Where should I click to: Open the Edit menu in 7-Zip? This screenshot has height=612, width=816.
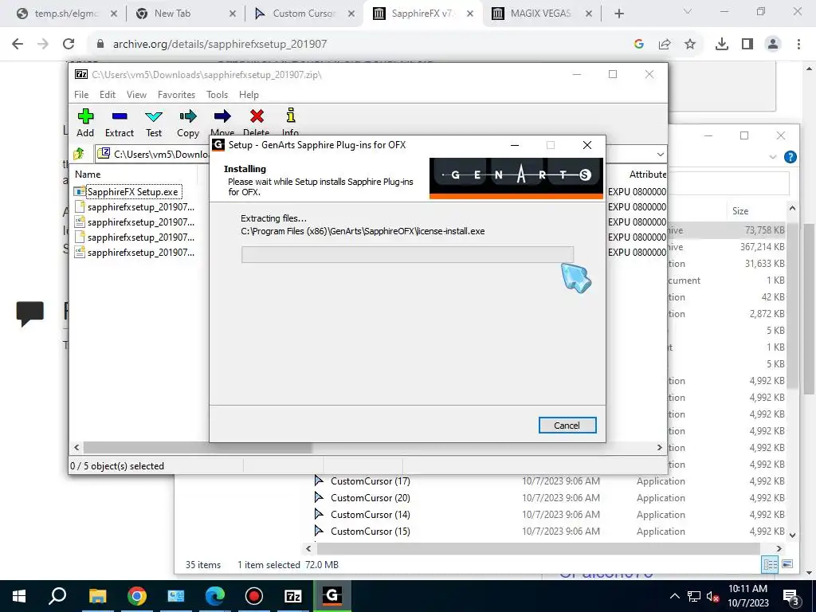[108, 95]
